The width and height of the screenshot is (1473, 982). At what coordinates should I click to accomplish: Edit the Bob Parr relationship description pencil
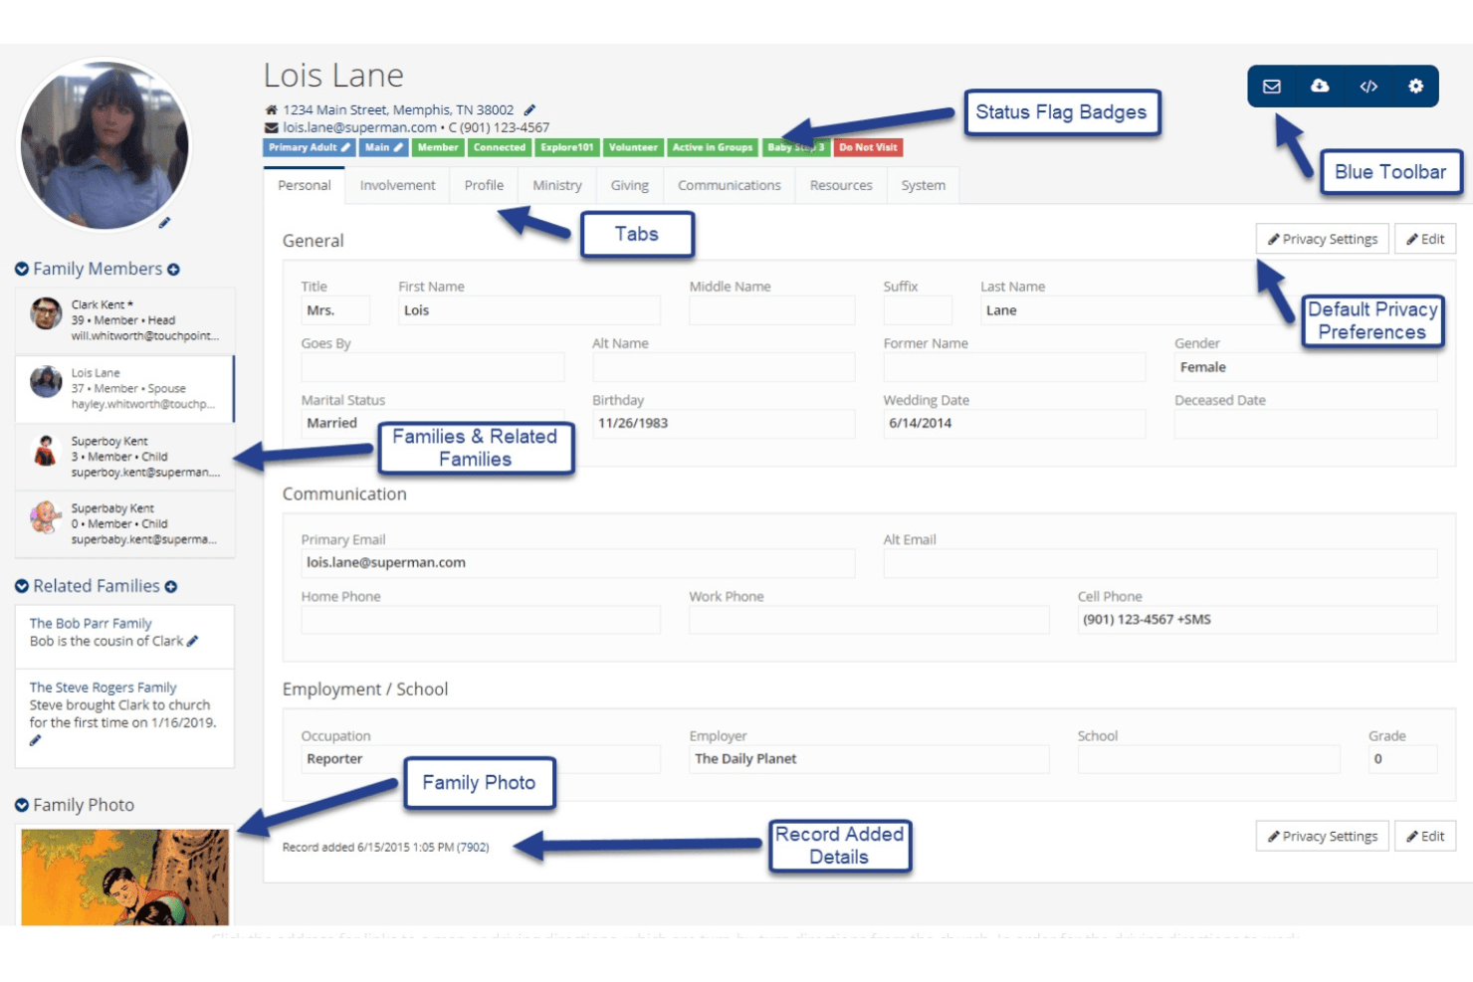[x=192, y=642]
